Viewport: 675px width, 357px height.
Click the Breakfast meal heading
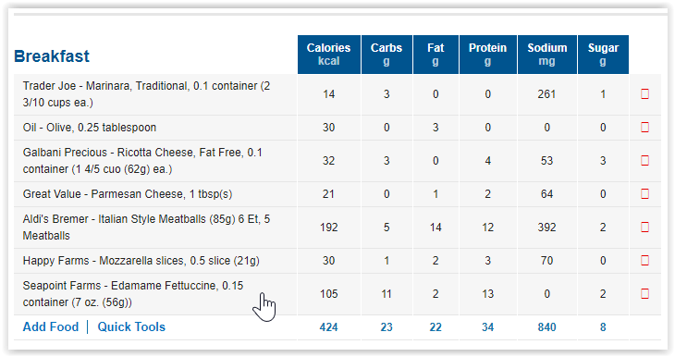[x=52, y=56]
